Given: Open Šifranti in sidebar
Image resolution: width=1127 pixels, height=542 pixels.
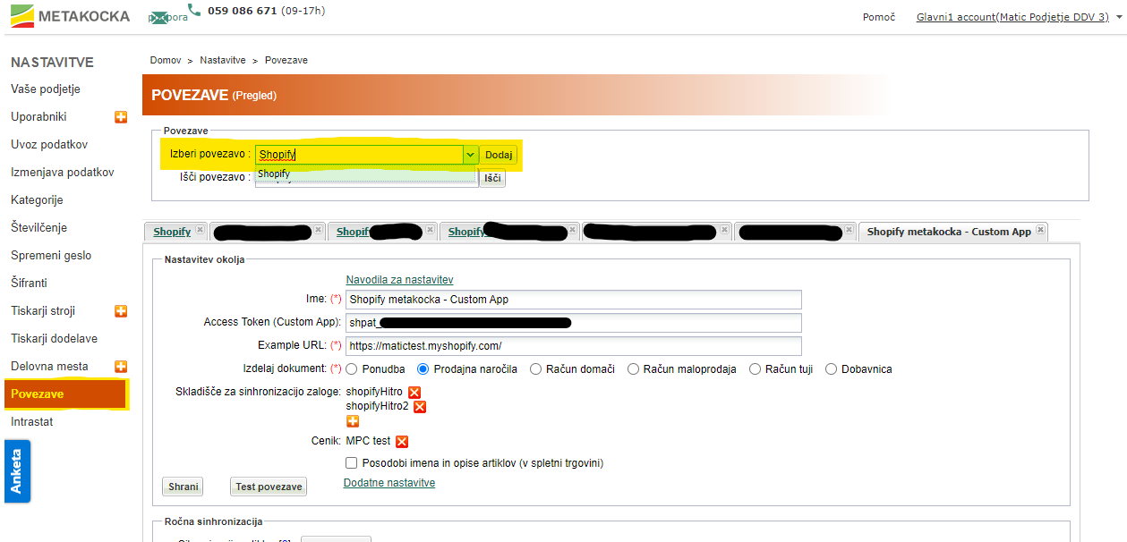Looking at the screenshot, I should pyautogui.click(x=29, y=284).
